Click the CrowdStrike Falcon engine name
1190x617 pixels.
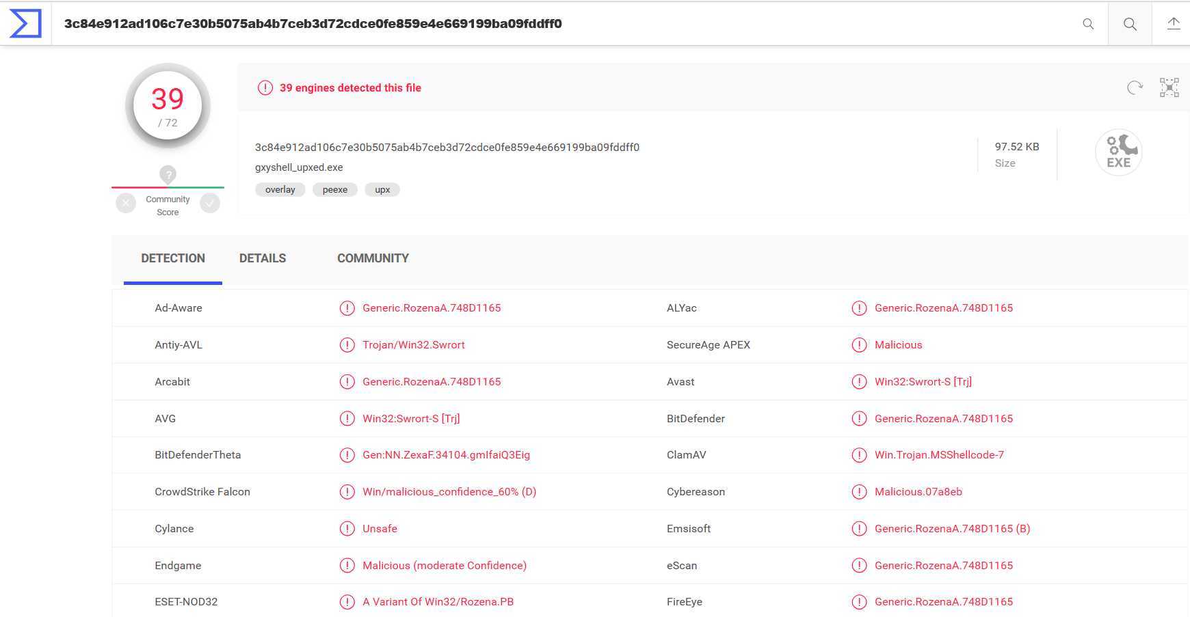202,492
